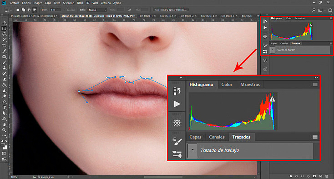The width and height of the screenshot is (334, 179).
Task: Open the Histograma panel menu in the small docked panel
Action: pos(331,19)
